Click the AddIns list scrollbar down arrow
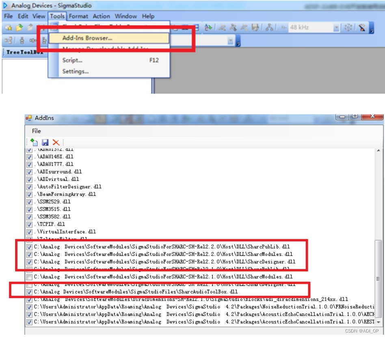The image size is (385, 337). point(379,322)
